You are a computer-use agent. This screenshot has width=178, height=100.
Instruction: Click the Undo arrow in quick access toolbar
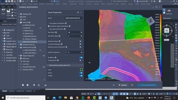(x=23, y=1)
